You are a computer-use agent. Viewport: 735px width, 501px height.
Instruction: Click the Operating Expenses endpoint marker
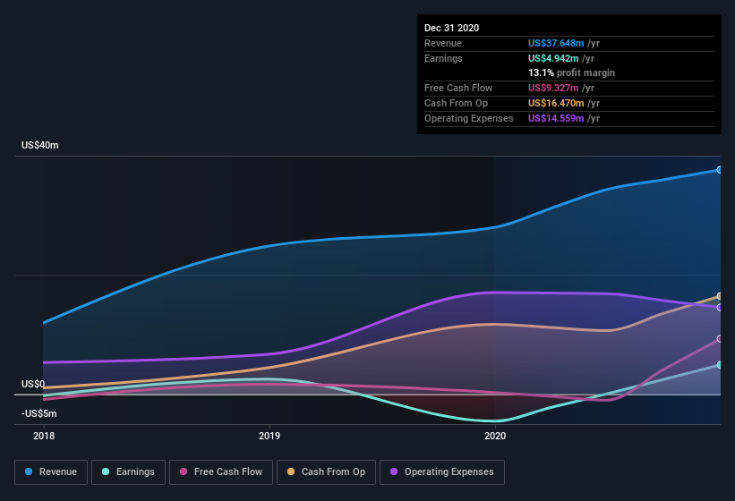(720, 308)
